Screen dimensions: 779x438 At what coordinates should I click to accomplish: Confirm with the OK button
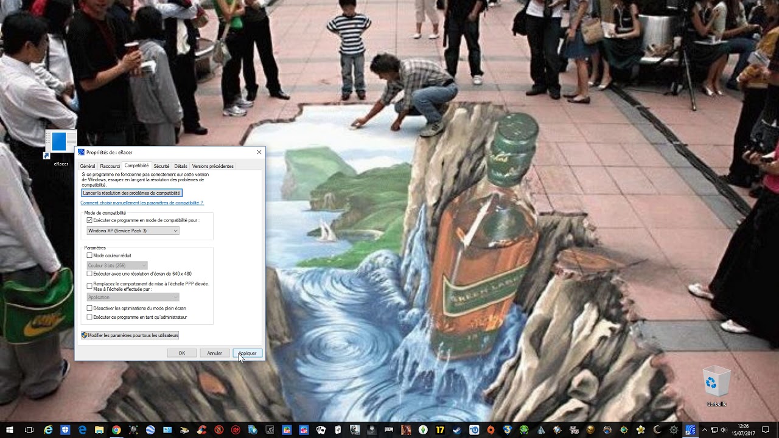pos(181,353)
